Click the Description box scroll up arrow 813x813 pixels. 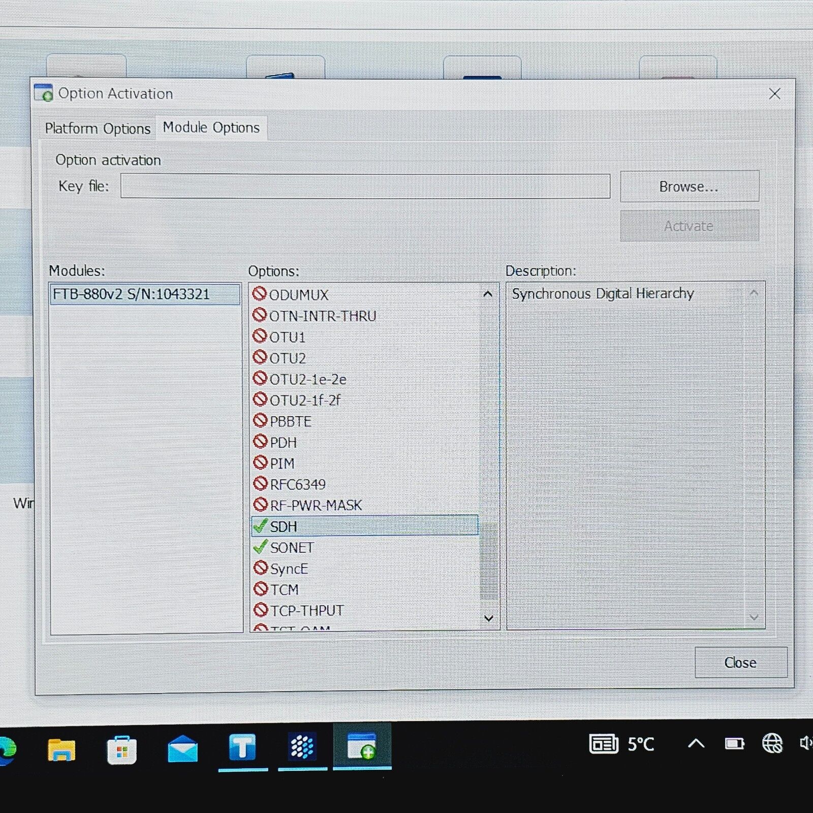click(x=754, y=293)
